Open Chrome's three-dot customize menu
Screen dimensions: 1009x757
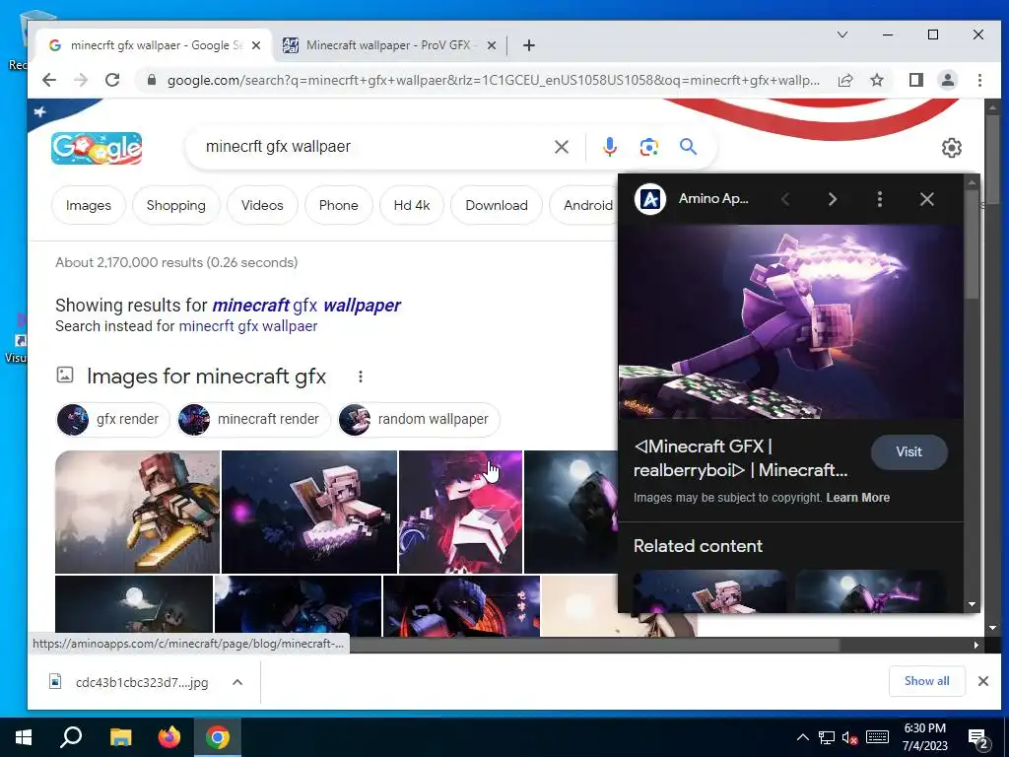[979, 80]
